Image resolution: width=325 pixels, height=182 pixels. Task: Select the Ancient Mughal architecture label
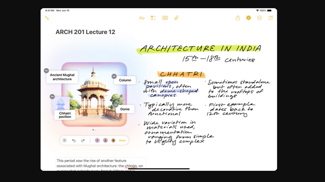(x=62, y=77)
